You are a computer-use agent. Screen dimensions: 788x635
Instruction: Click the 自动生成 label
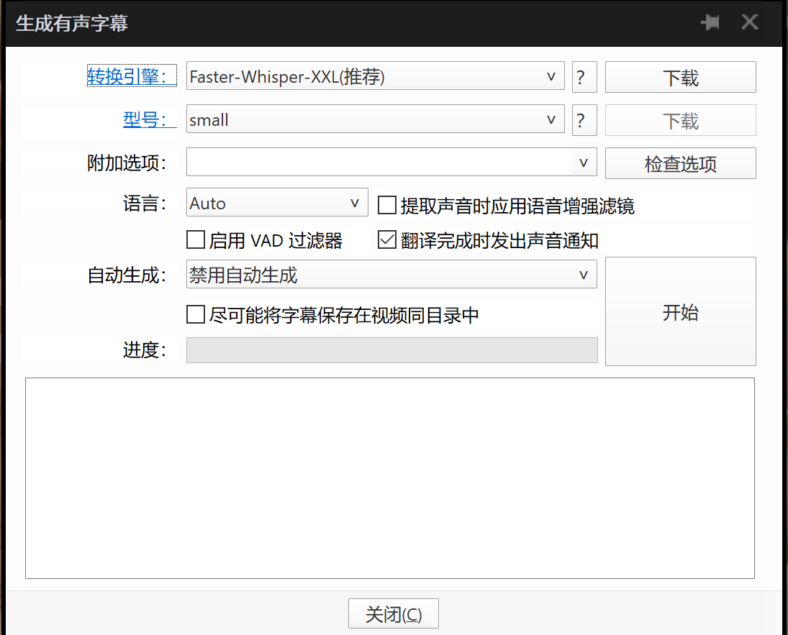(x=127, y=275)
